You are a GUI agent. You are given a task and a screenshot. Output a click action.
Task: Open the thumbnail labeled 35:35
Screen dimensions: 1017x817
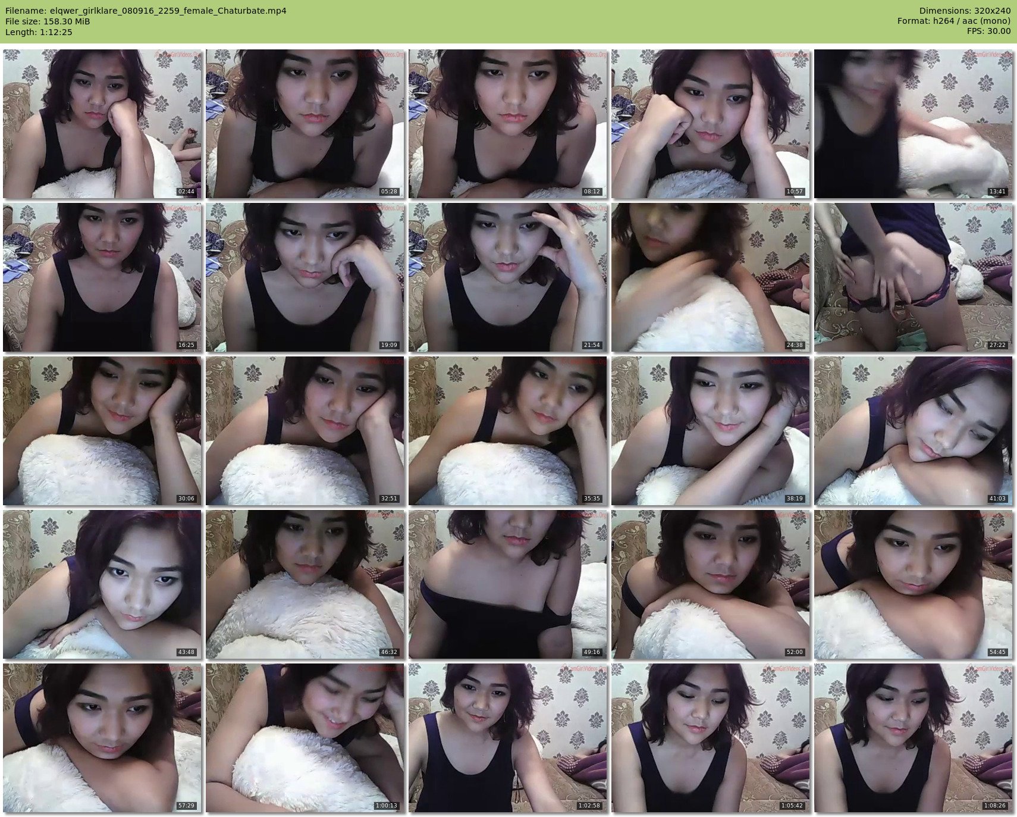[x=508, y=431]
